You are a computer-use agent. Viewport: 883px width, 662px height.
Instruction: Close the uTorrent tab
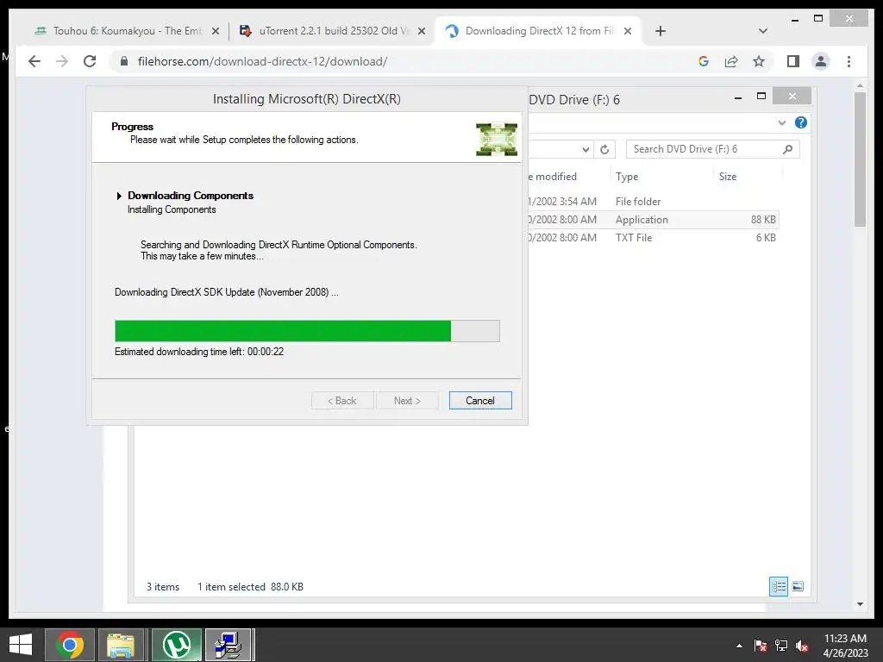point(421,31)
